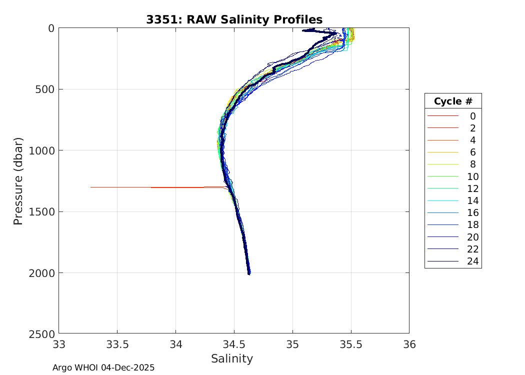525x375 pixels.
Task: Click the bottom end of the profile curves
Action: (x=249, y=273)
